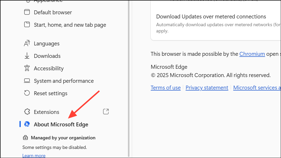Open the Chromium link

(x=252, y=54)
